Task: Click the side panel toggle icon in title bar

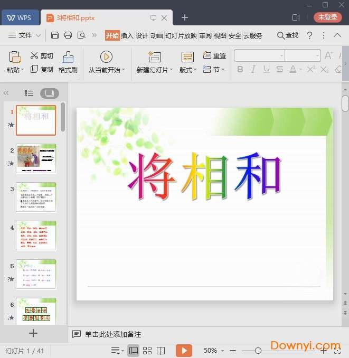Action: coord(296,17)
